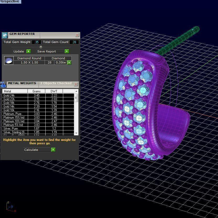This screenshot has width=218, height=218.
Task: Click the Gem Reporter panel icon
Action: point(5,35)
